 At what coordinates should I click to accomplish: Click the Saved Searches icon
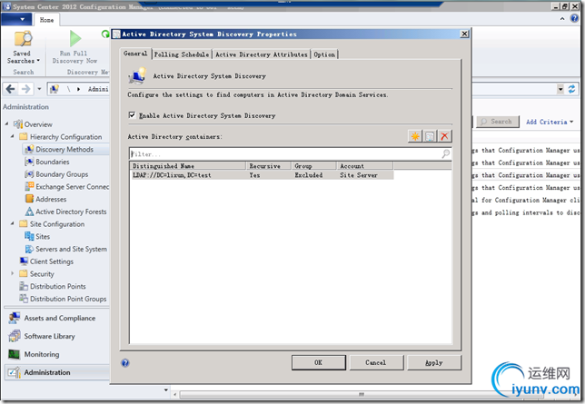[23, 39]
